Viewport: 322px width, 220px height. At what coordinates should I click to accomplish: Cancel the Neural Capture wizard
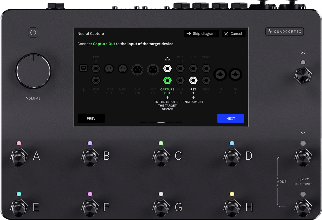(x=233, y=33)
